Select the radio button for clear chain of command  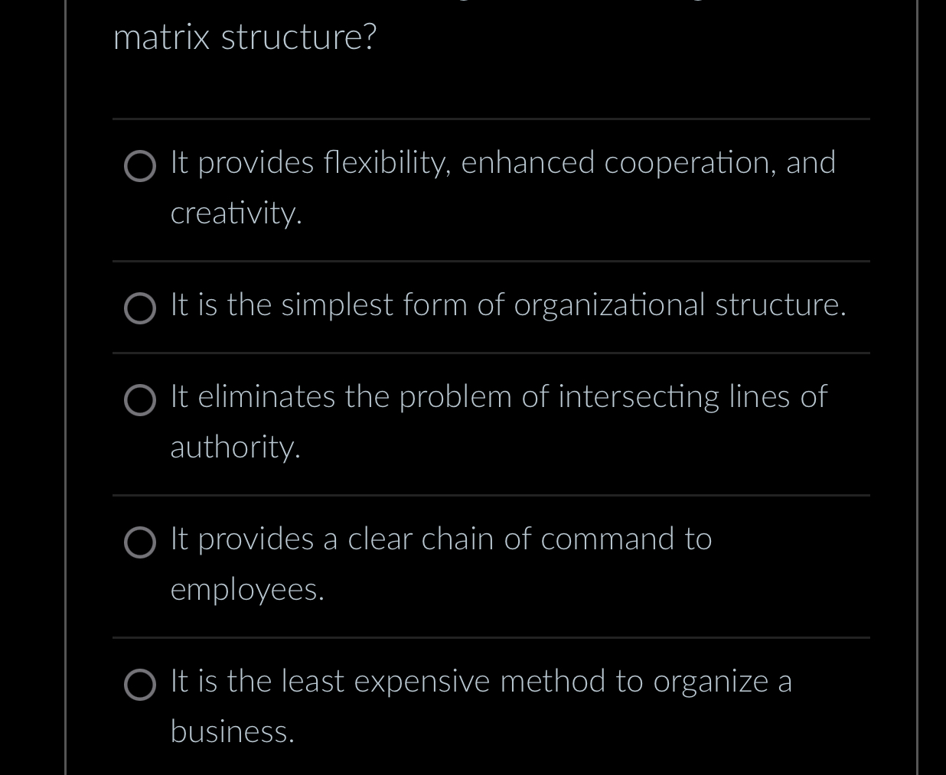coord(140,542)
